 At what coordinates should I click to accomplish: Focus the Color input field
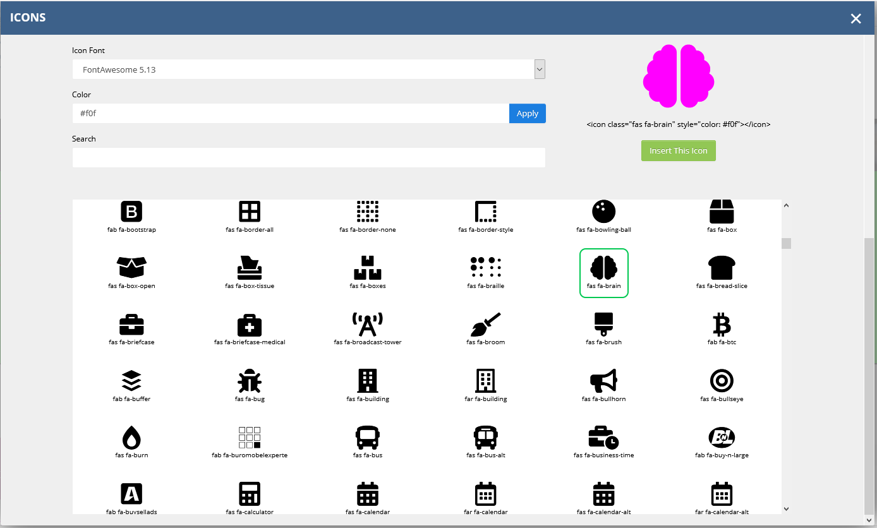point(291,114)
